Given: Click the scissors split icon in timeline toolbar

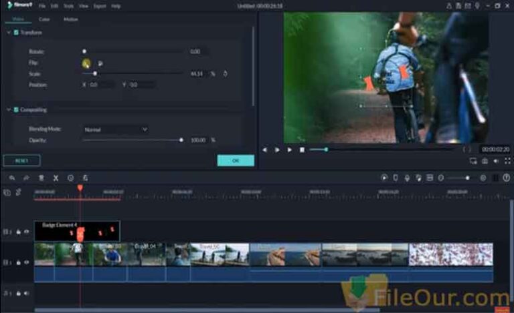Looking at the screenshot, I should tap(56, 178).
